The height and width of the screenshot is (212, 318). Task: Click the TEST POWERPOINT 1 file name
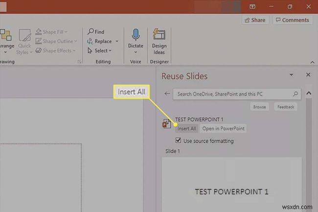(x=199, y=119)
